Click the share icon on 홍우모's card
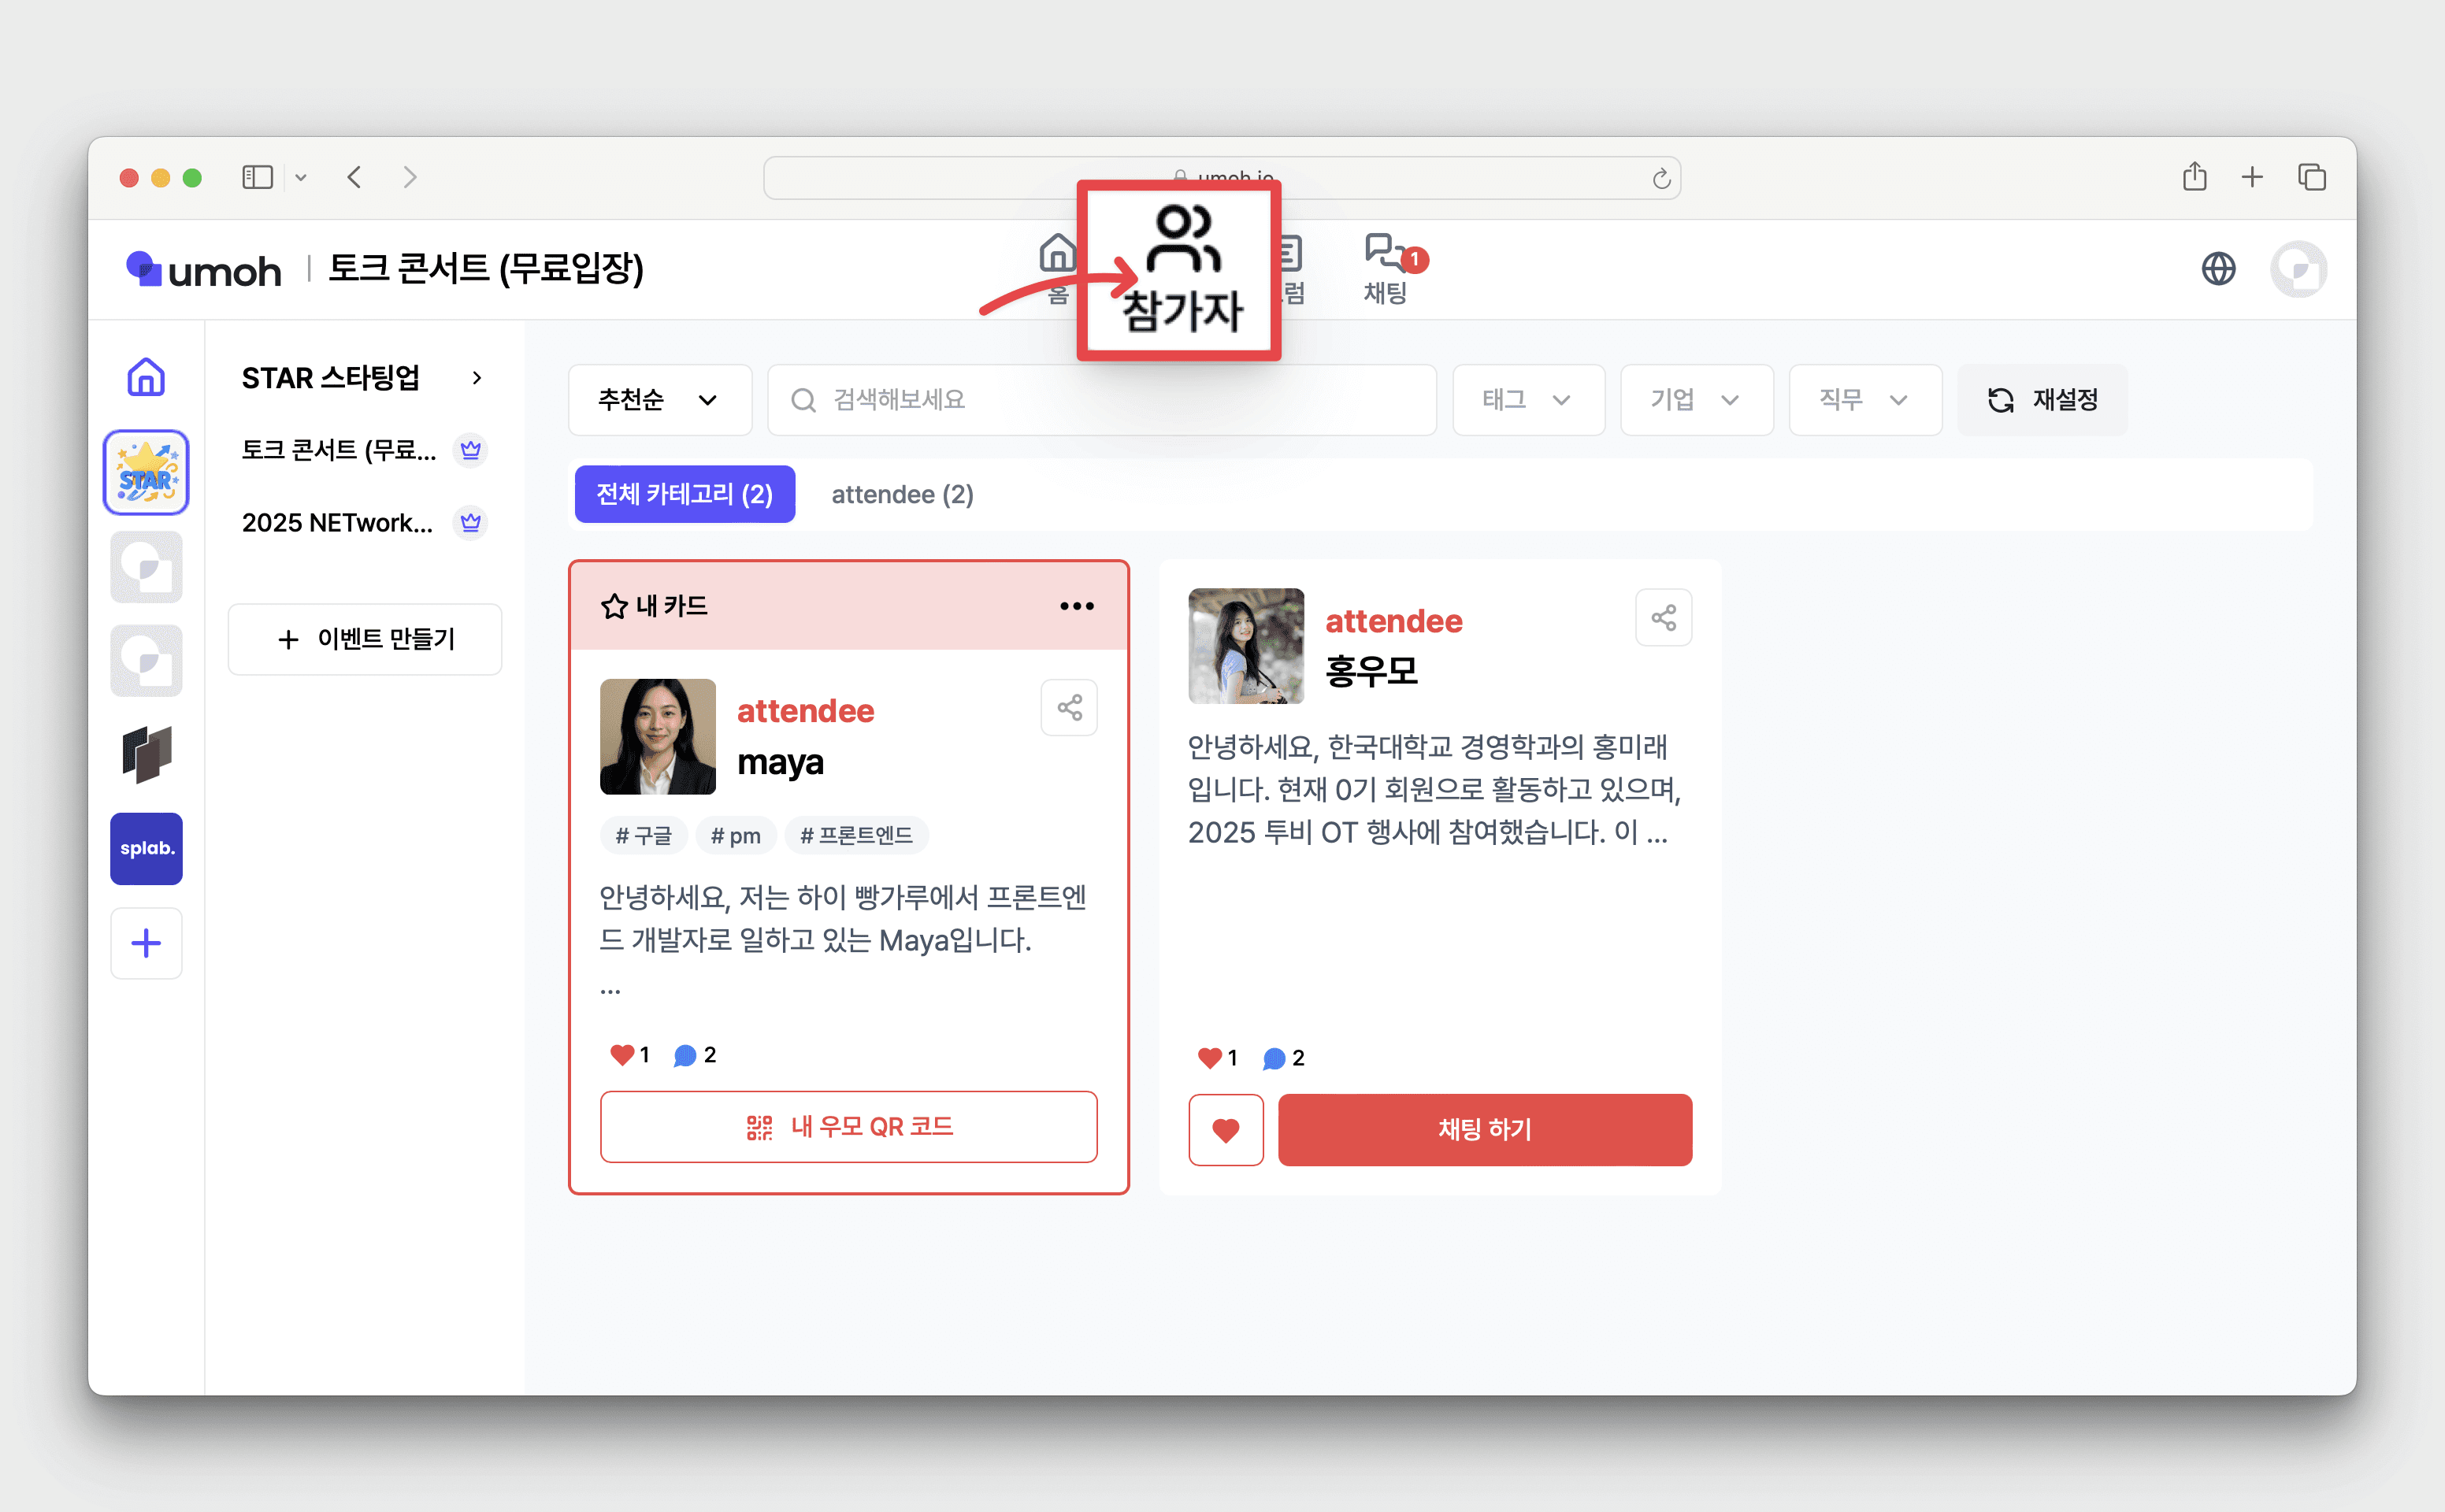The image size is (2445, 1512). point(1662,618)
